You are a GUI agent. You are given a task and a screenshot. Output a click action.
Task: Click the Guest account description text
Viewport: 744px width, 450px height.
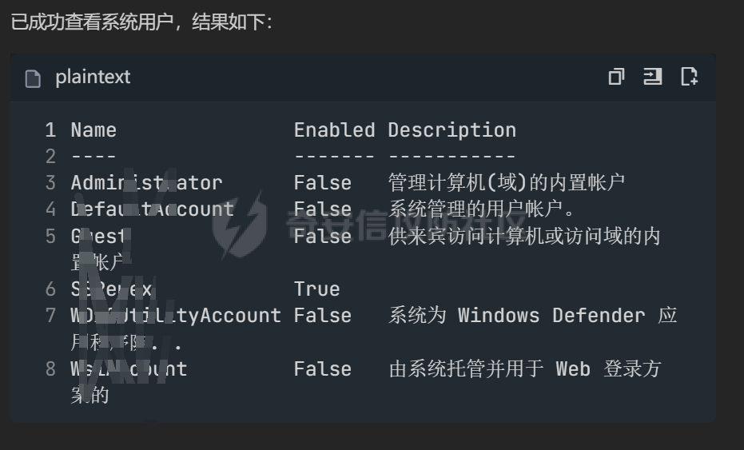524,237
